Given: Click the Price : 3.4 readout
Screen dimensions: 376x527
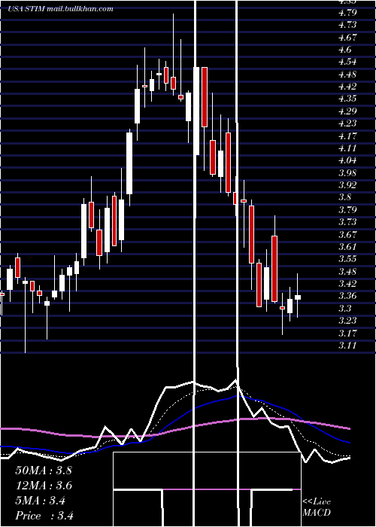Looking at the screenshot, I should [x=44, y=516].
